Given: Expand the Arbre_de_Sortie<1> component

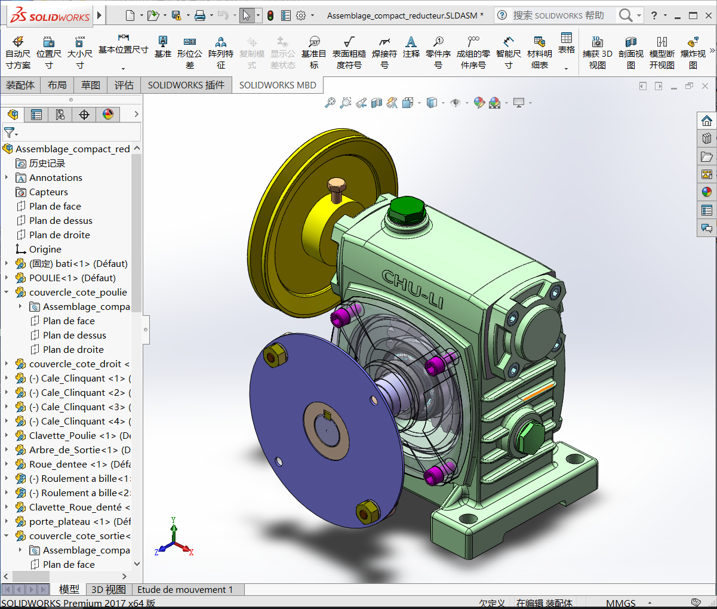Looking at the screenshot, I should [x=7, y=450].
